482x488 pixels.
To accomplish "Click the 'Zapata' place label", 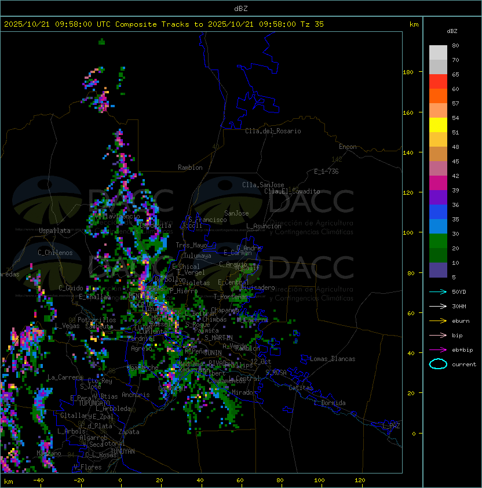I will (x=129, y=432).
